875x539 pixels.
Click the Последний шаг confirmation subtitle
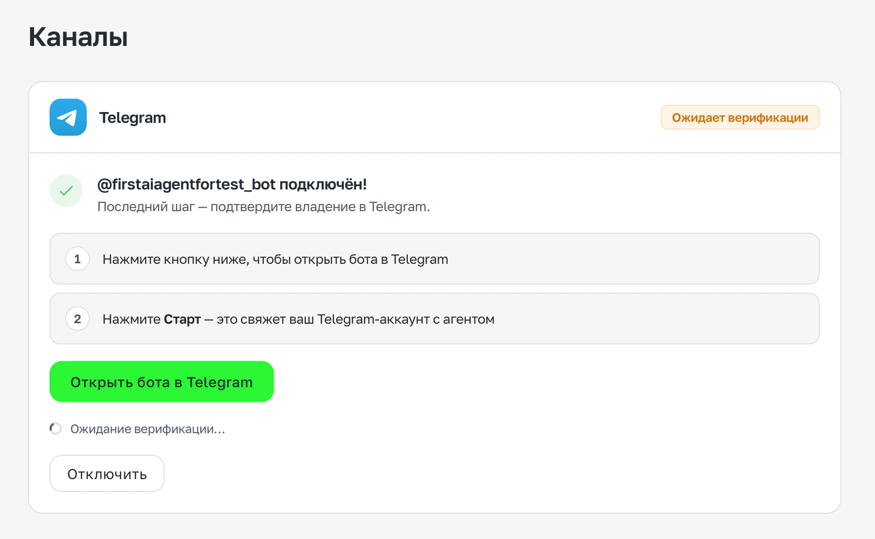coord(263,207)
